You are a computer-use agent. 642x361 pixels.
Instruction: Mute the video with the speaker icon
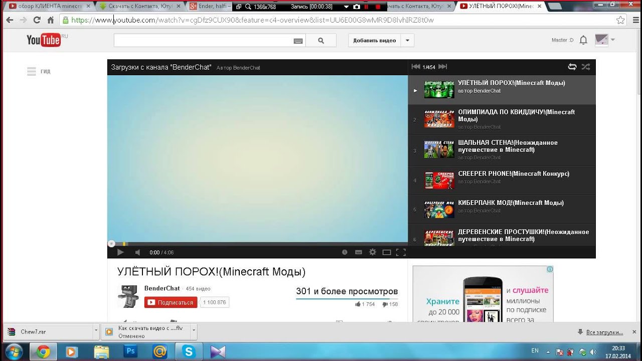[138, 252]
